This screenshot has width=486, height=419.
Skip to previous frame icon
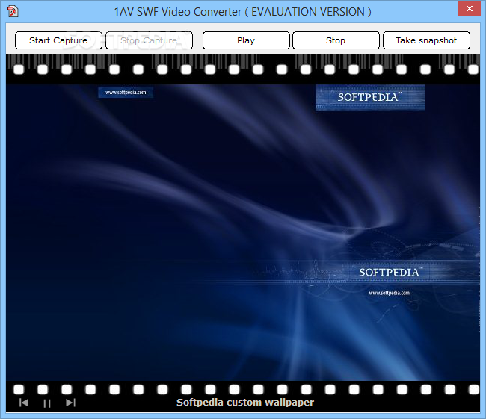tap(24, 403)
